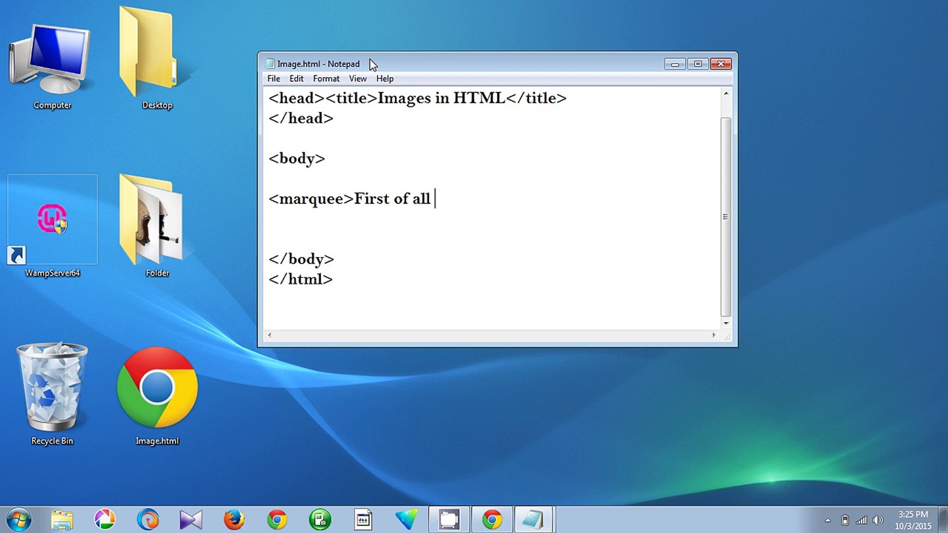948x533 pixels.
Task: Switch to the Notepad taskbar button
Action: [x=534, y=520]
